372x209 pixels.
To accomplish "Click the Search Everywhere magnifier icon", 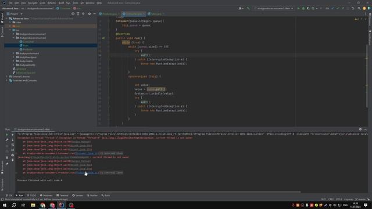I will [x=359, y=8].
